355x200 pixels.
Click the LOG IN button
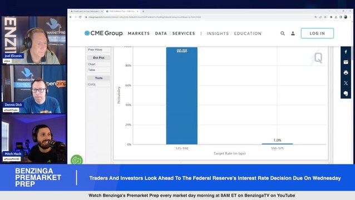(x=317, y=33)
